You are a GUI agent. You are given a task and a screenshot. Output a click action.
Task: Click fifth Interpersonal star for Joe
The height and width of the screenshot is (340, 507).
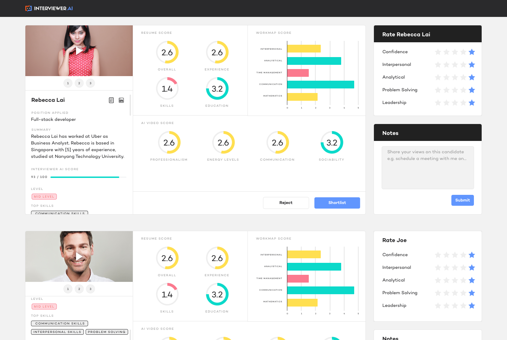coord(472,268)
